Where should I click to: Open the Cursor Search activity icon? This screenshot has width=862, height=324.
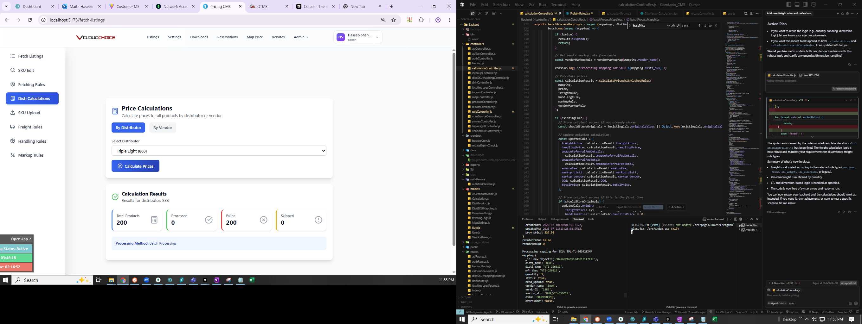click(x=479, y=13)
